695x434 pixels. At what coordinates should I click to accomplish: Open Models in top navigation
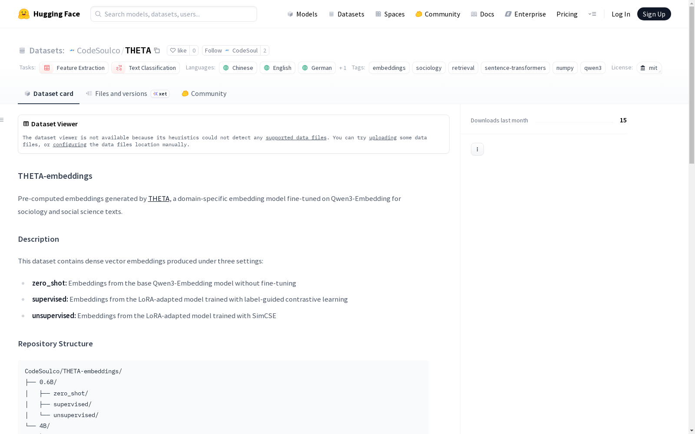tap(302, 14)
